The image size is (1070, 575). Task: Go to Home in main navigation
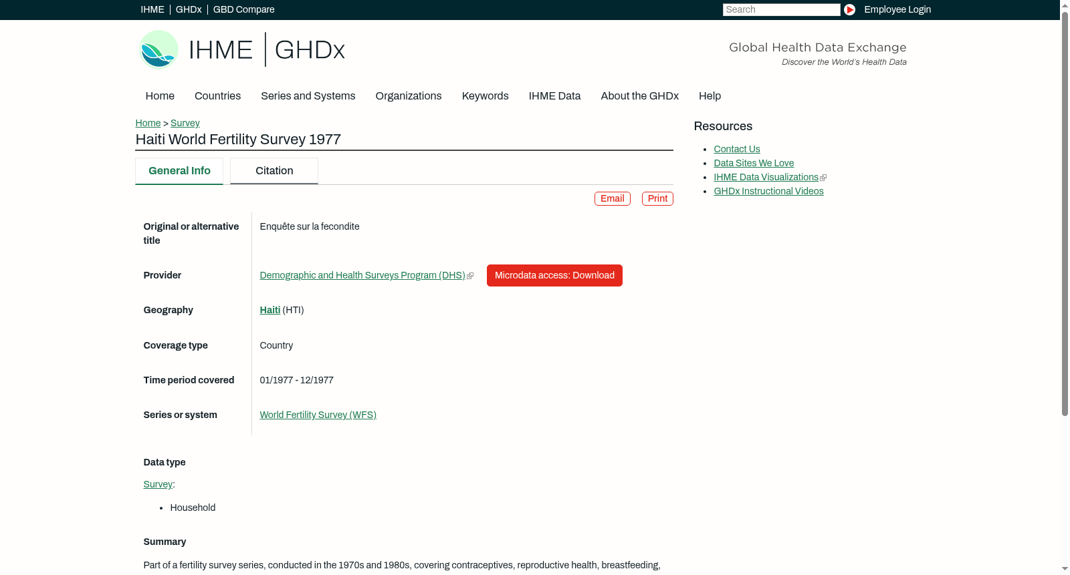point(160,96)
